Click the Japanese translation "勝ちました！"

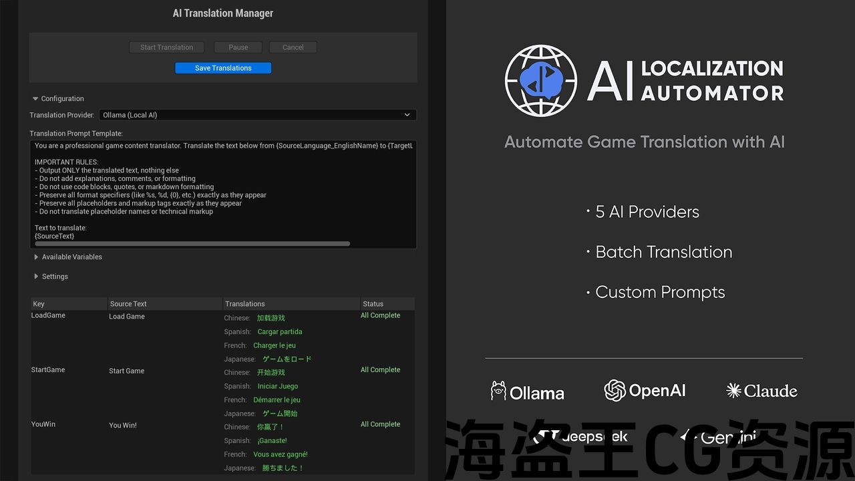point(283,468)
